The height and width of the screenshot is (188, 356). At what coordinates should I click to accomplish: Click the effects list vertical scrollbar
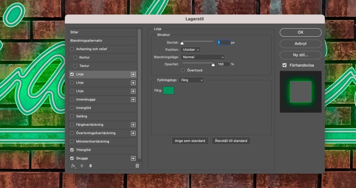coord(139,94)
